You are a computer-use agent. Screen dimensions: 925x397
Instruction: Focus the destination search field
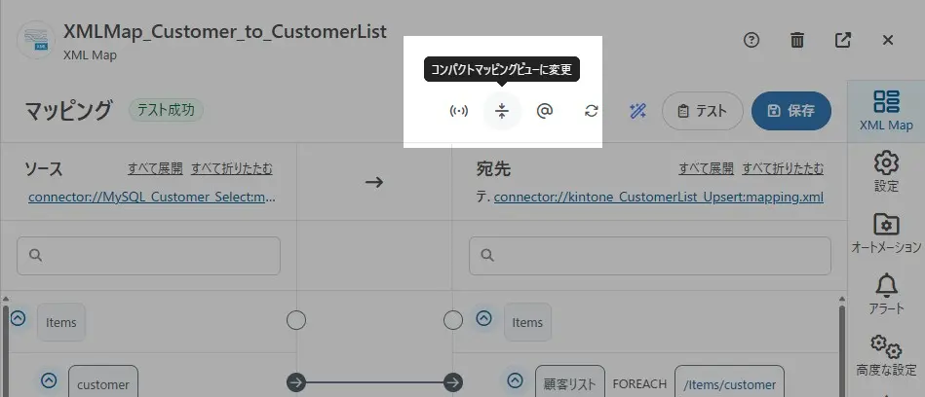(x=649, y=256)
